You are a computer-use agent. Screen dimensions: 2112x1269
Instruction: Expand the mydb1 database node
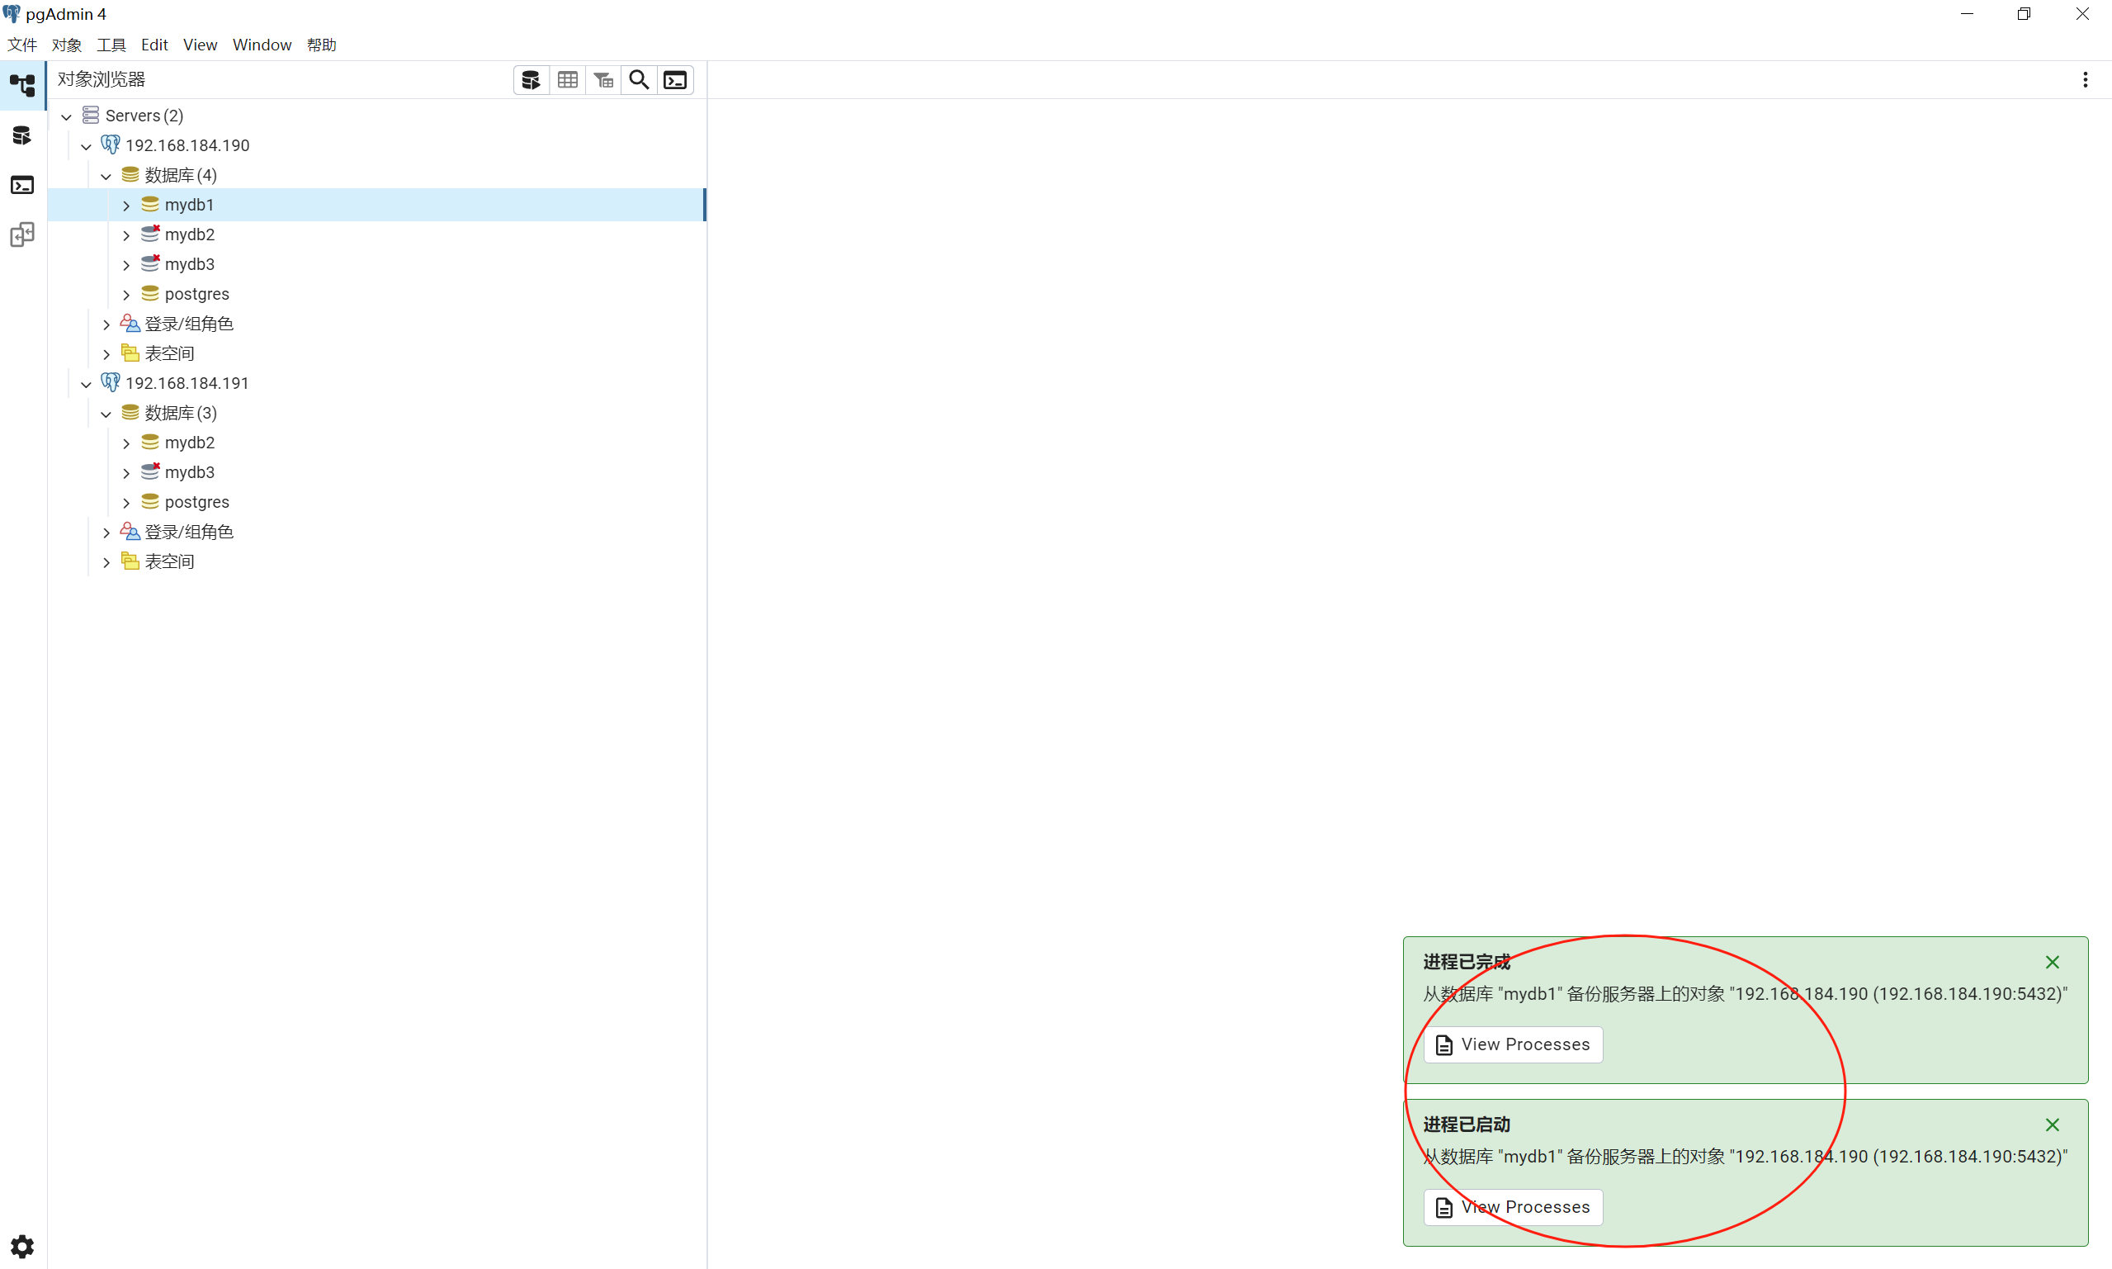point(126,206)
